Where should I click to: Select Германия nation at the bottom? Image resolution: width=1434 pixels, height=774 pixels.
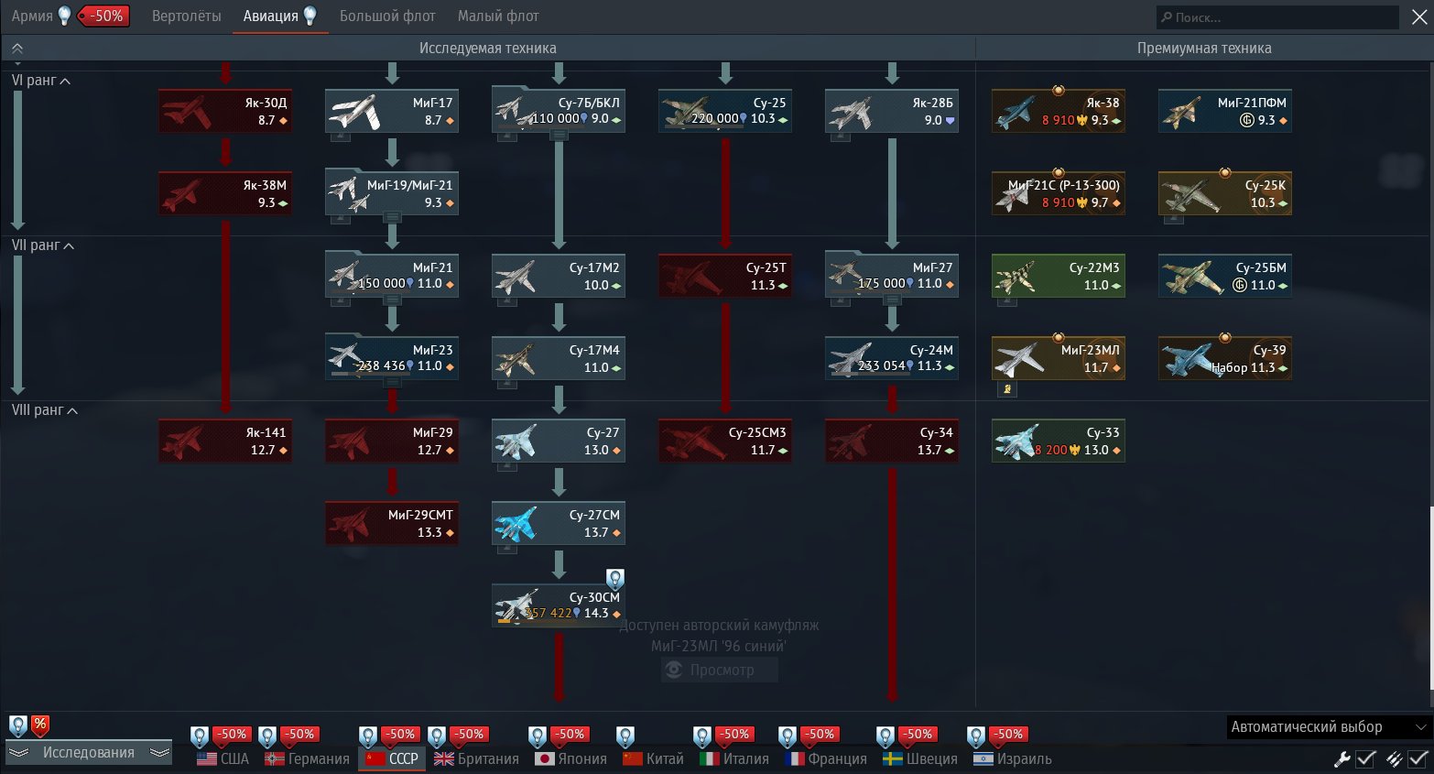coord(308,758)
